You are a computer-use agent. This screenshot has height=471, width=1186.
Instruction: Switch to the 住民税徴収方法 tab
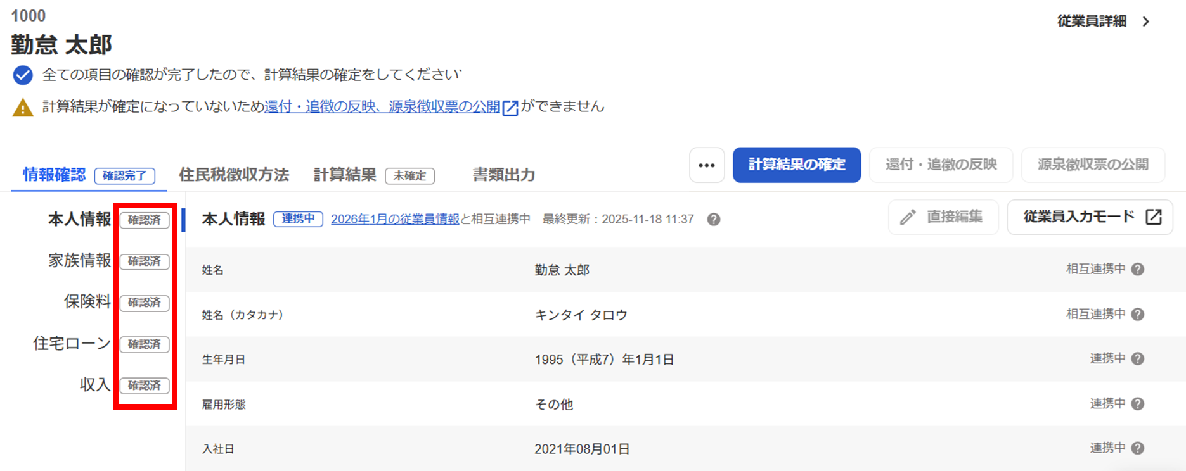click(x=233, y=175)
